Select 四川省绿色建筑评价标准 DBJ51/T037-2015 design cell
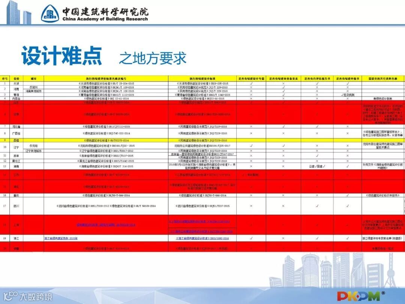 click(202, 206)
